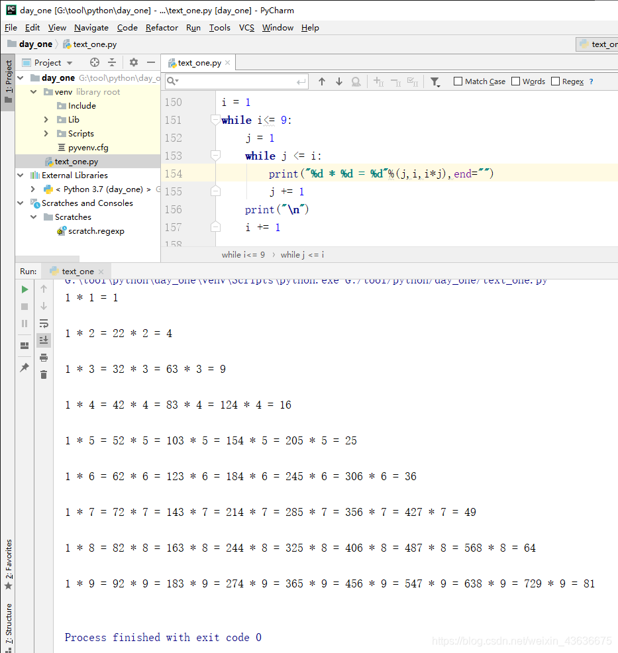
Task: Expand the Python 3.7 (day_one) node
Action: click(33, 189)
